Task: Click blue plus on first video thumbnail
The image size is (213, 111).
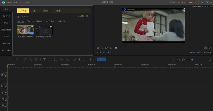Action: click(32, 33)
